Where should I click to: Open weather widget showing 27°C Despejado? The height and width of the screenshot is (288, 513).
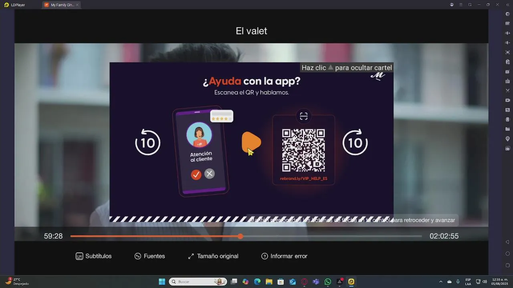pos(17,282)
